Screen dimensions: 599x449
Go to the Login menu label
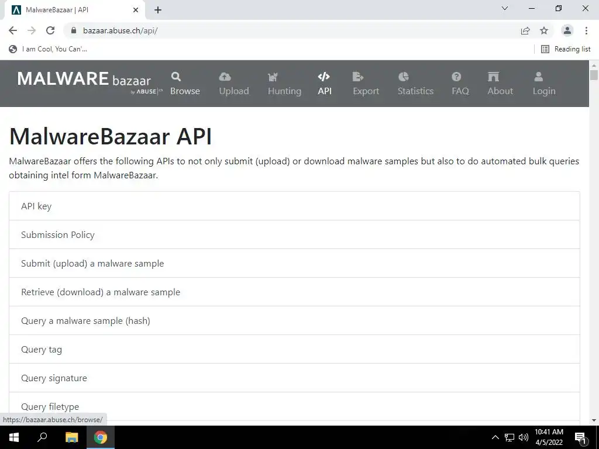point(544,91)
